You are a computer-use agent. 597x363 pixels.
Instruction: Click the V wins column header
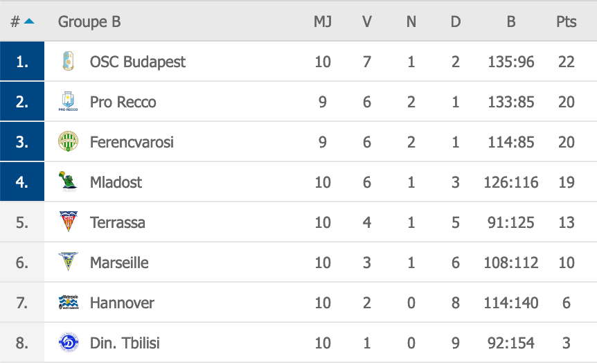click(366, 21)
